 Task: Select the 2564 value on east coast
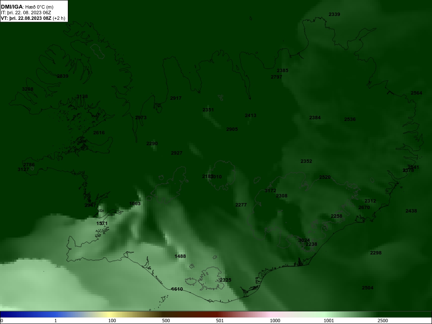[x=416, y=93]
